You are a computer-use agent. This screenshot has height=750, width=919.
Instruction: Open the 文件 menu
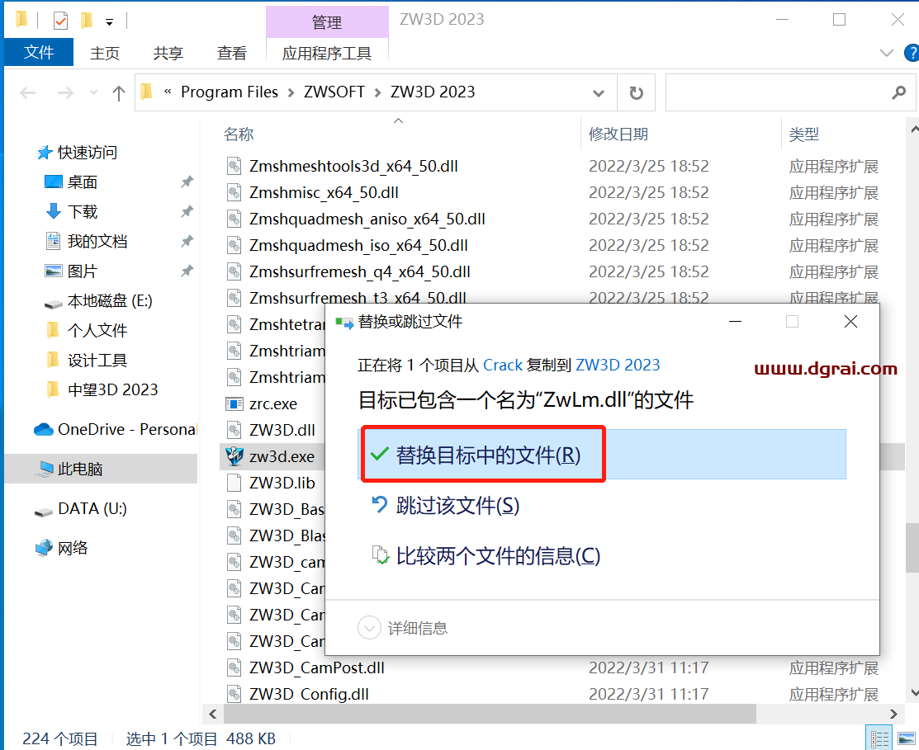[x=39, y=53]
